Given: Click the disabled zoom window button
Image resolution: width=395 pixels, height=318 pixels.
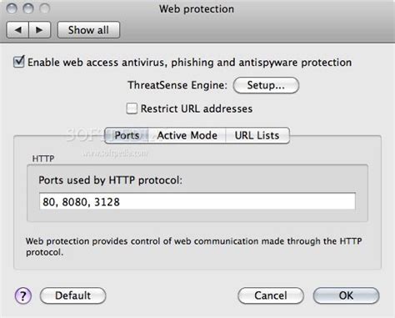Looking at the screenshot, I should point(45,8).
